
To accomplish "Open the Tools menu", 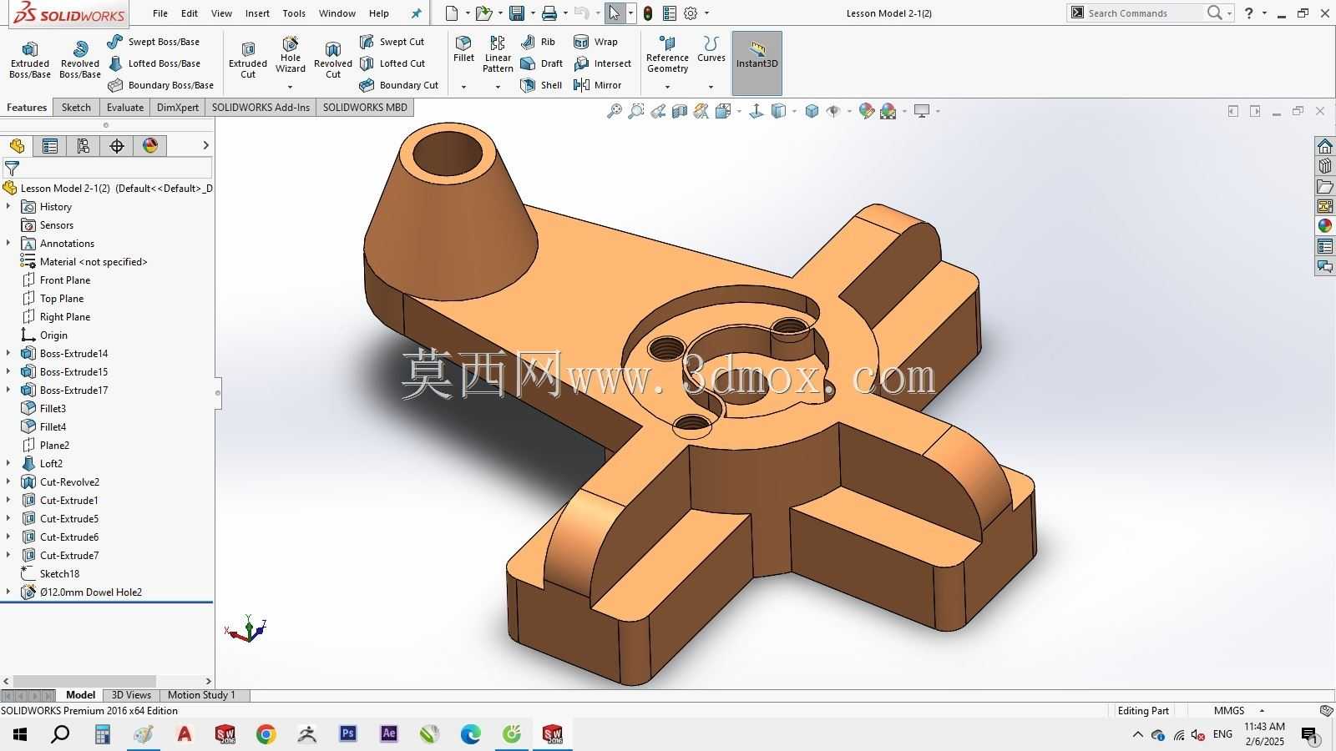I will click(294, 13).
